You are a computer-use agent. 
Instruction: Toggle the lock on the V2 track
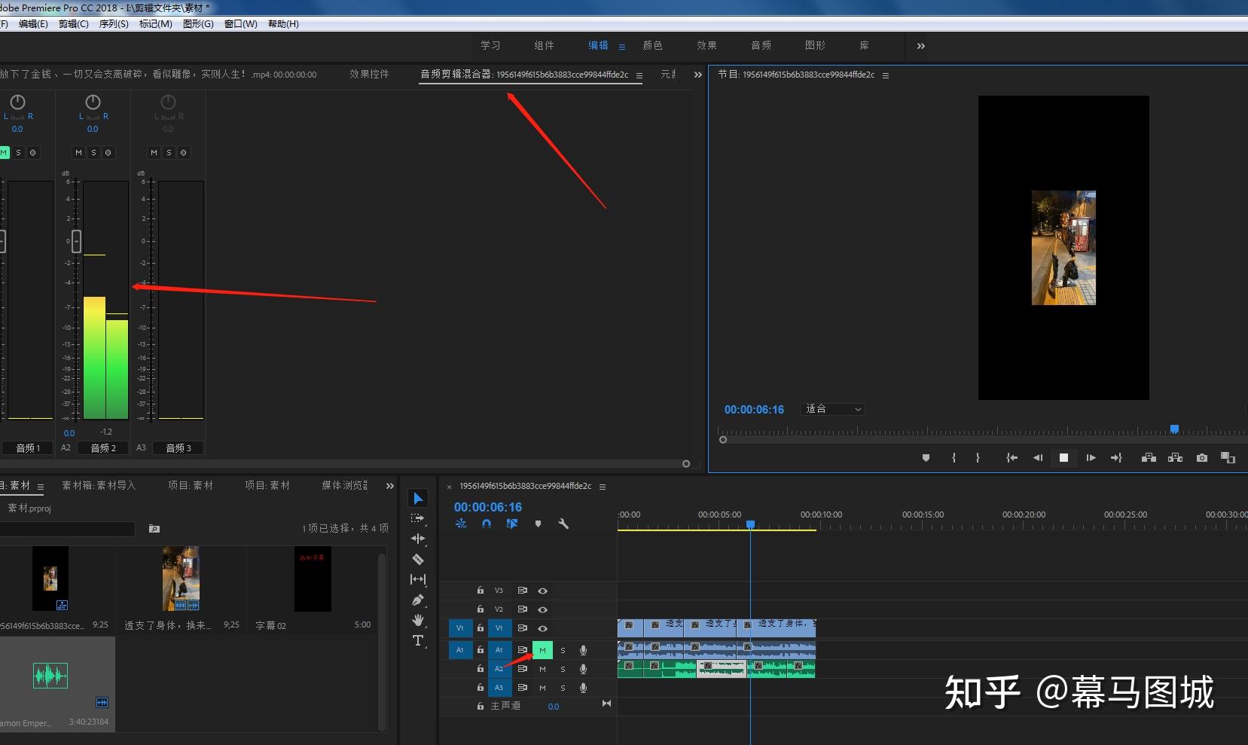pos(481,609)
